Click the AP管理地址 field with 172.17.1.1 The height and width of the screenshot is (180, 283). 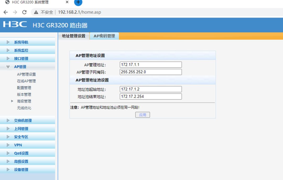(151, 65)
